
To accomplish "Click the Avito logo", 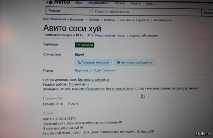I will click(x=58, y=2).
